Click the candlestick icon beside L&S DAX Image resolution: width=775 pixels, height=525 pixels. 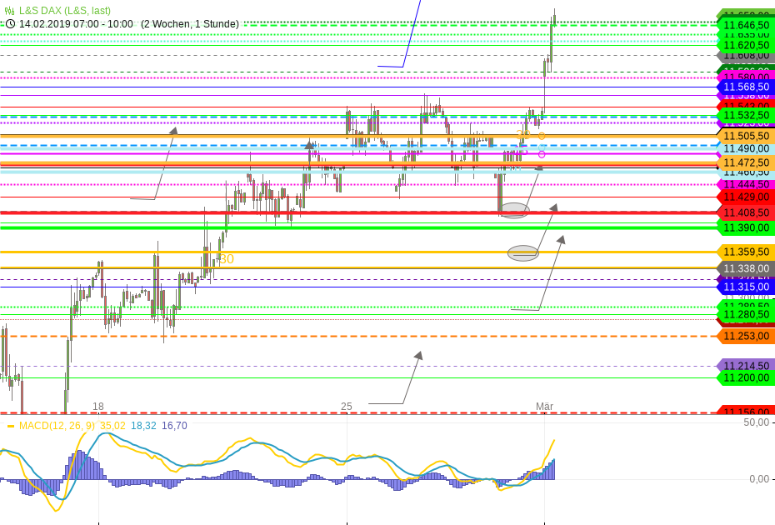[10, 11]
